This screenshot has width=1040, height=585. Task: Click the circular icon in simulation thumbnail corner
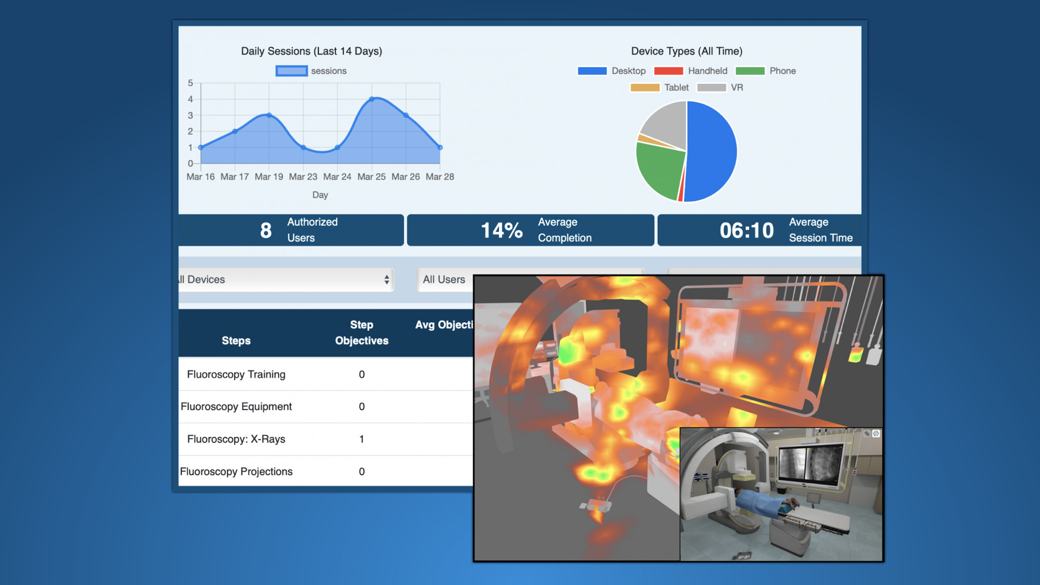coord(876,433)
